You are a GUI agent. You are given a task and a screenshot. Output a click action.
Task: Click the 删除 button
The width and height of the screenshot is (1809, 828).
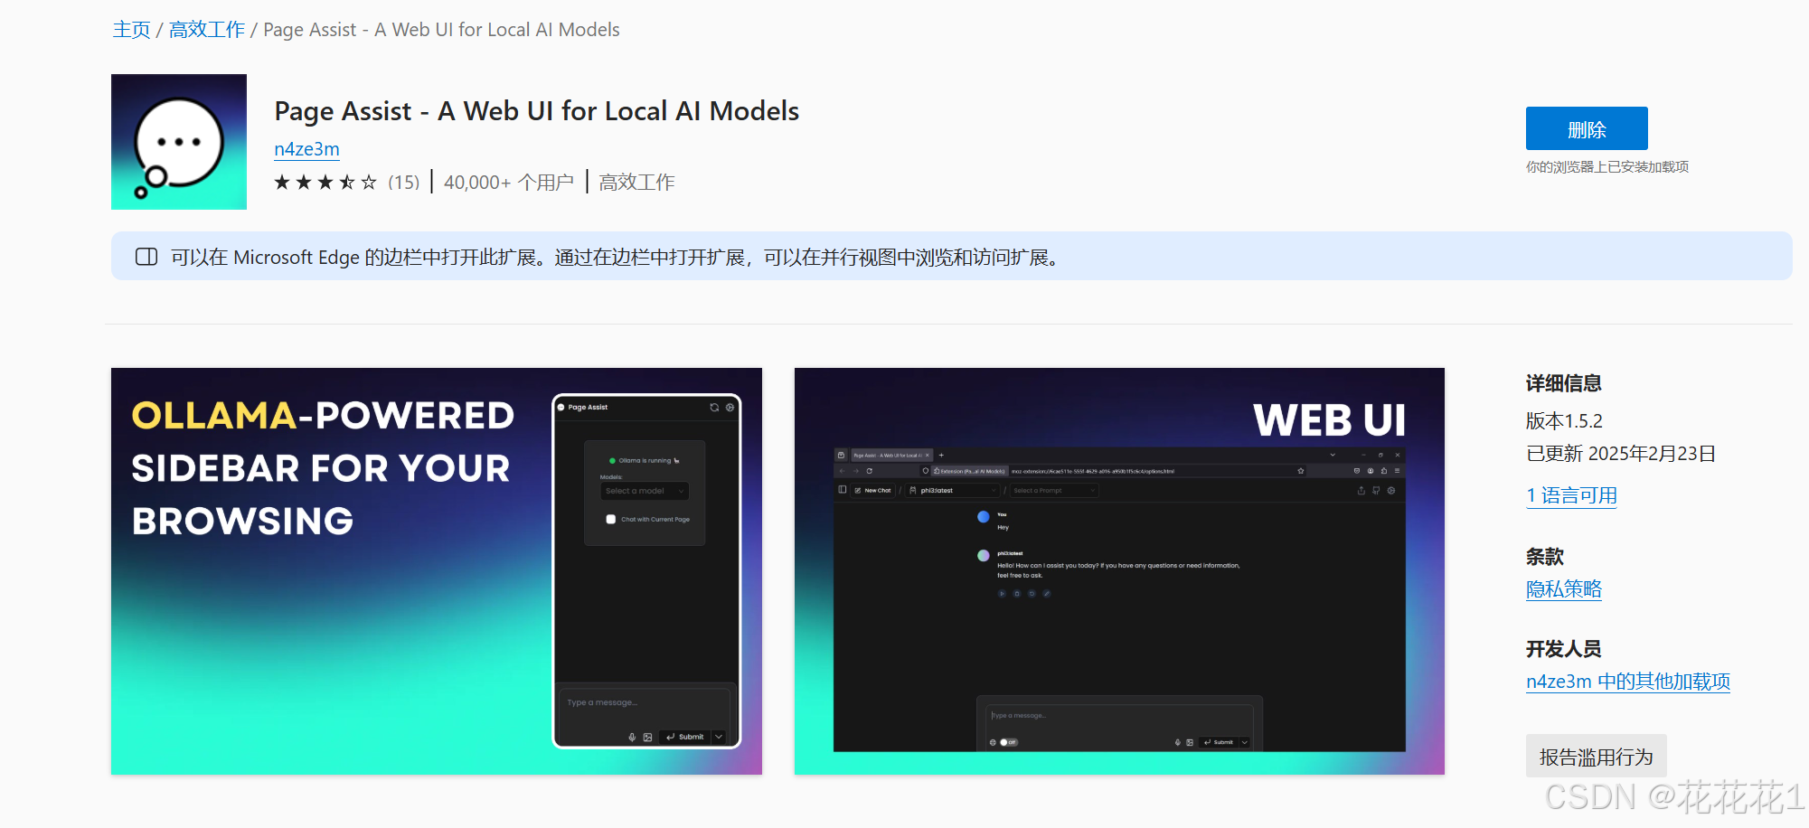coord(1587,128)
